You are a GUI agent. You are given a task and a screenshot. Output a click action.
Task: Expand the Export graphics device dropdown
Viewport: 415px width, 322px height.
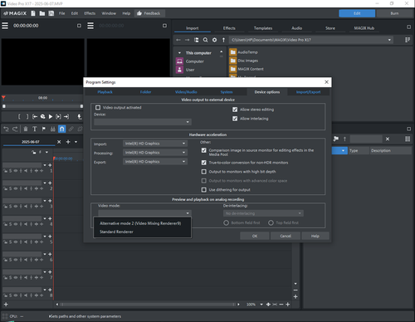tap(155, 162)
